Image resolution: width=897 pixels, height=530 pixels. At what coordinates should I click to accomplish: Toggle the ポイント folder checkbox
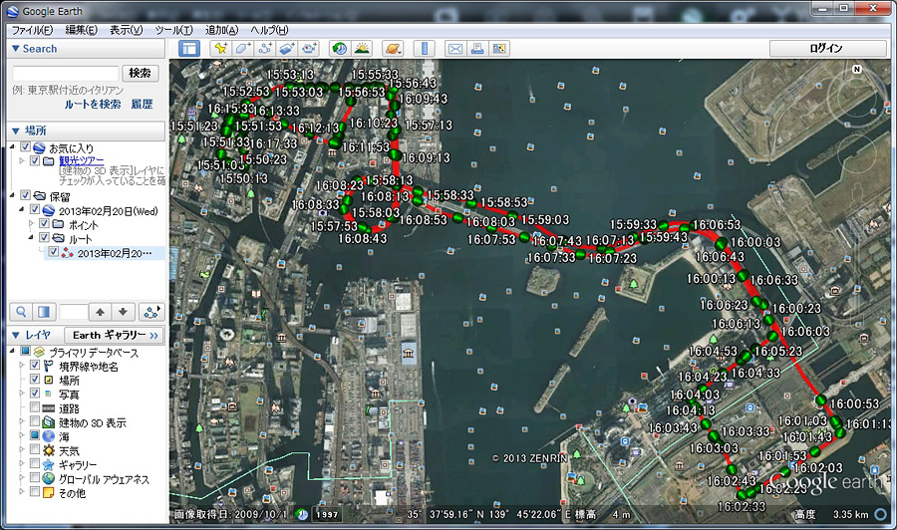(x=44, y=224)
